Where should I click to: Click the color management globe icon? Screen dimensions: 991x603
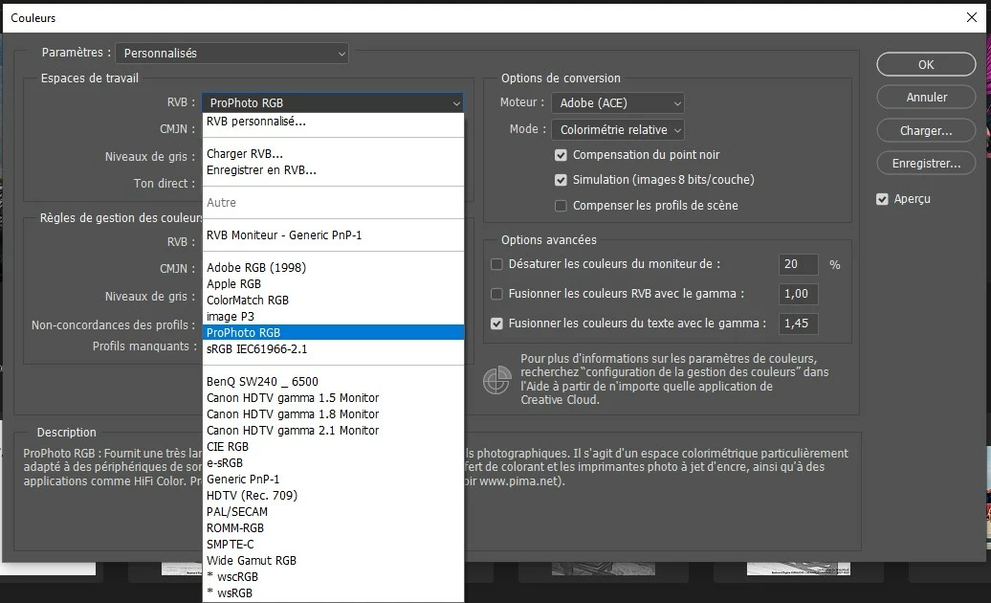[x=496, y=380]
